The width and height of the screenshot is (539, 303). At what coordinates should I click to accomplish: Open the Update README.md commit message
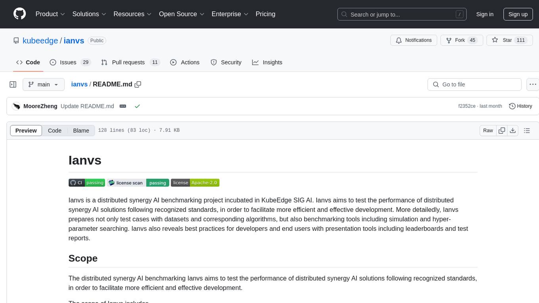87,106
